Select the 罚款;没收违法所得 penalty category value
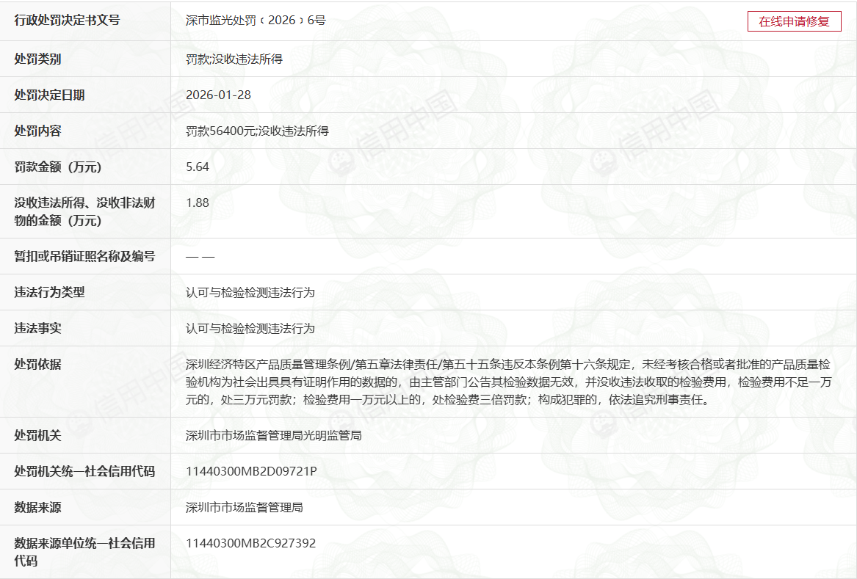This screenshot has width=857, height=579. pyautogui.click(x=234, y=59)
